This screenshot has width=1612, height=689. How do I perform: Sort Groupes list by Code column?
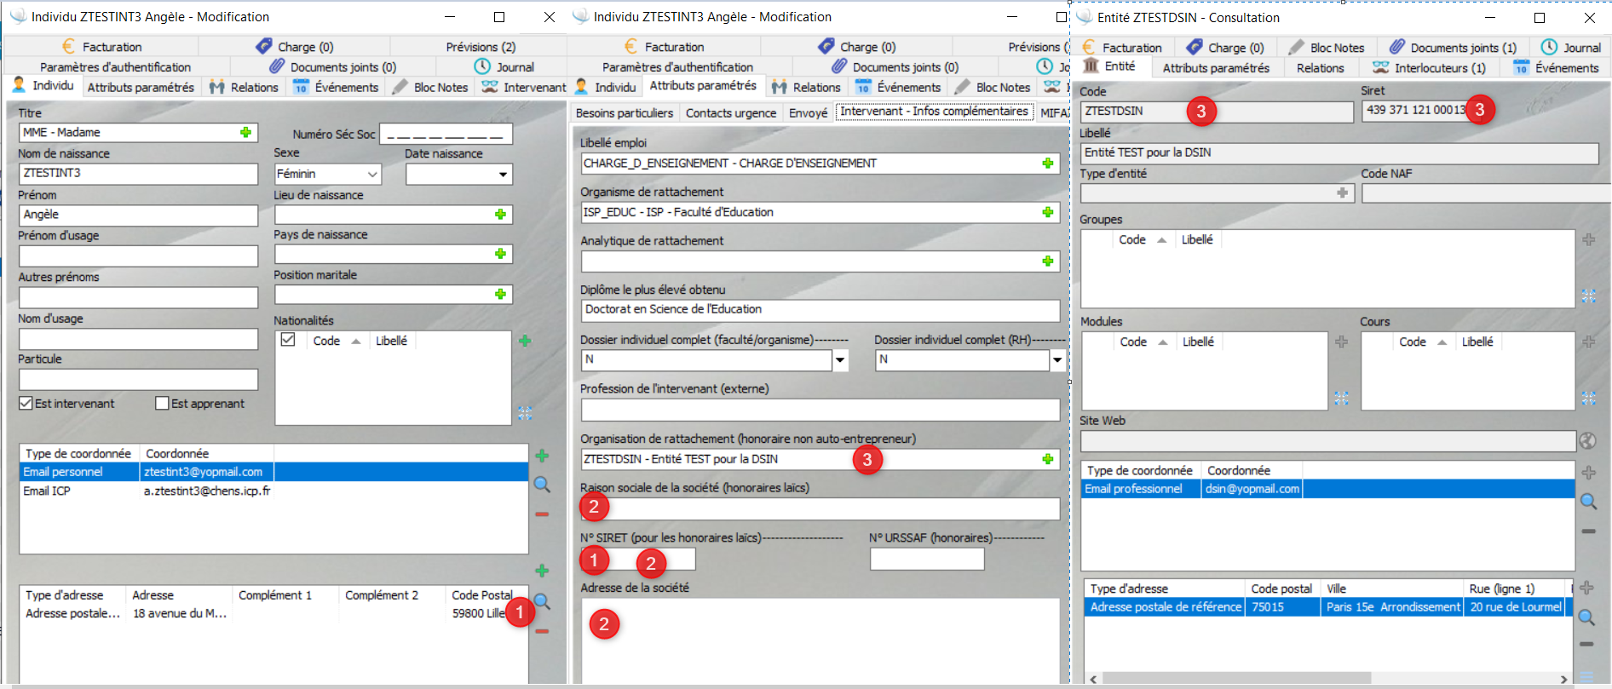tap(1132, 240)
